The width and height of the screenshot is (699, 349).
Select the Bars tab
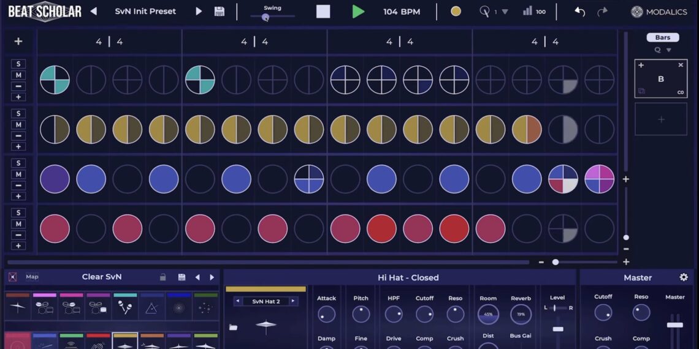click(x=662, y=37)
